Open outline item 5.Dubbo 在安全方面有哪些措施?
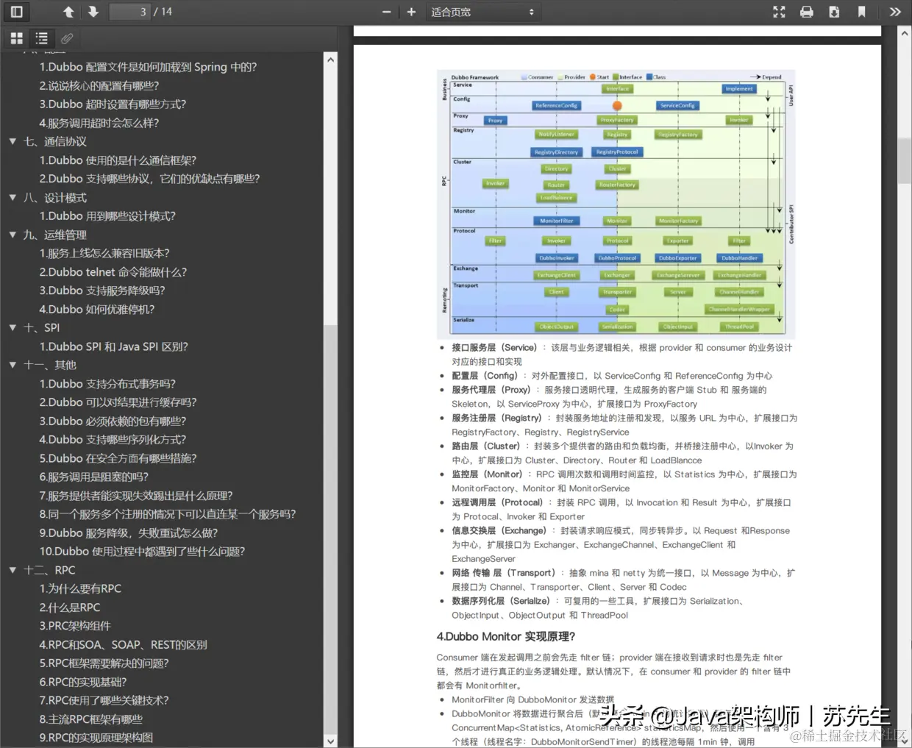The height and width of the screenshot is (748, 912). coord(118,458)
